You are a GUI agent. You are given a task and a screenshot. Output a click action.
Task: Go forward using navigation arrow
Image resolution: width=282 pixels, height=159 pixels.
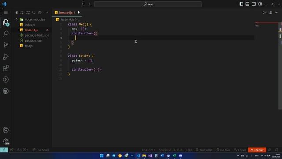[x=89, y=4]
